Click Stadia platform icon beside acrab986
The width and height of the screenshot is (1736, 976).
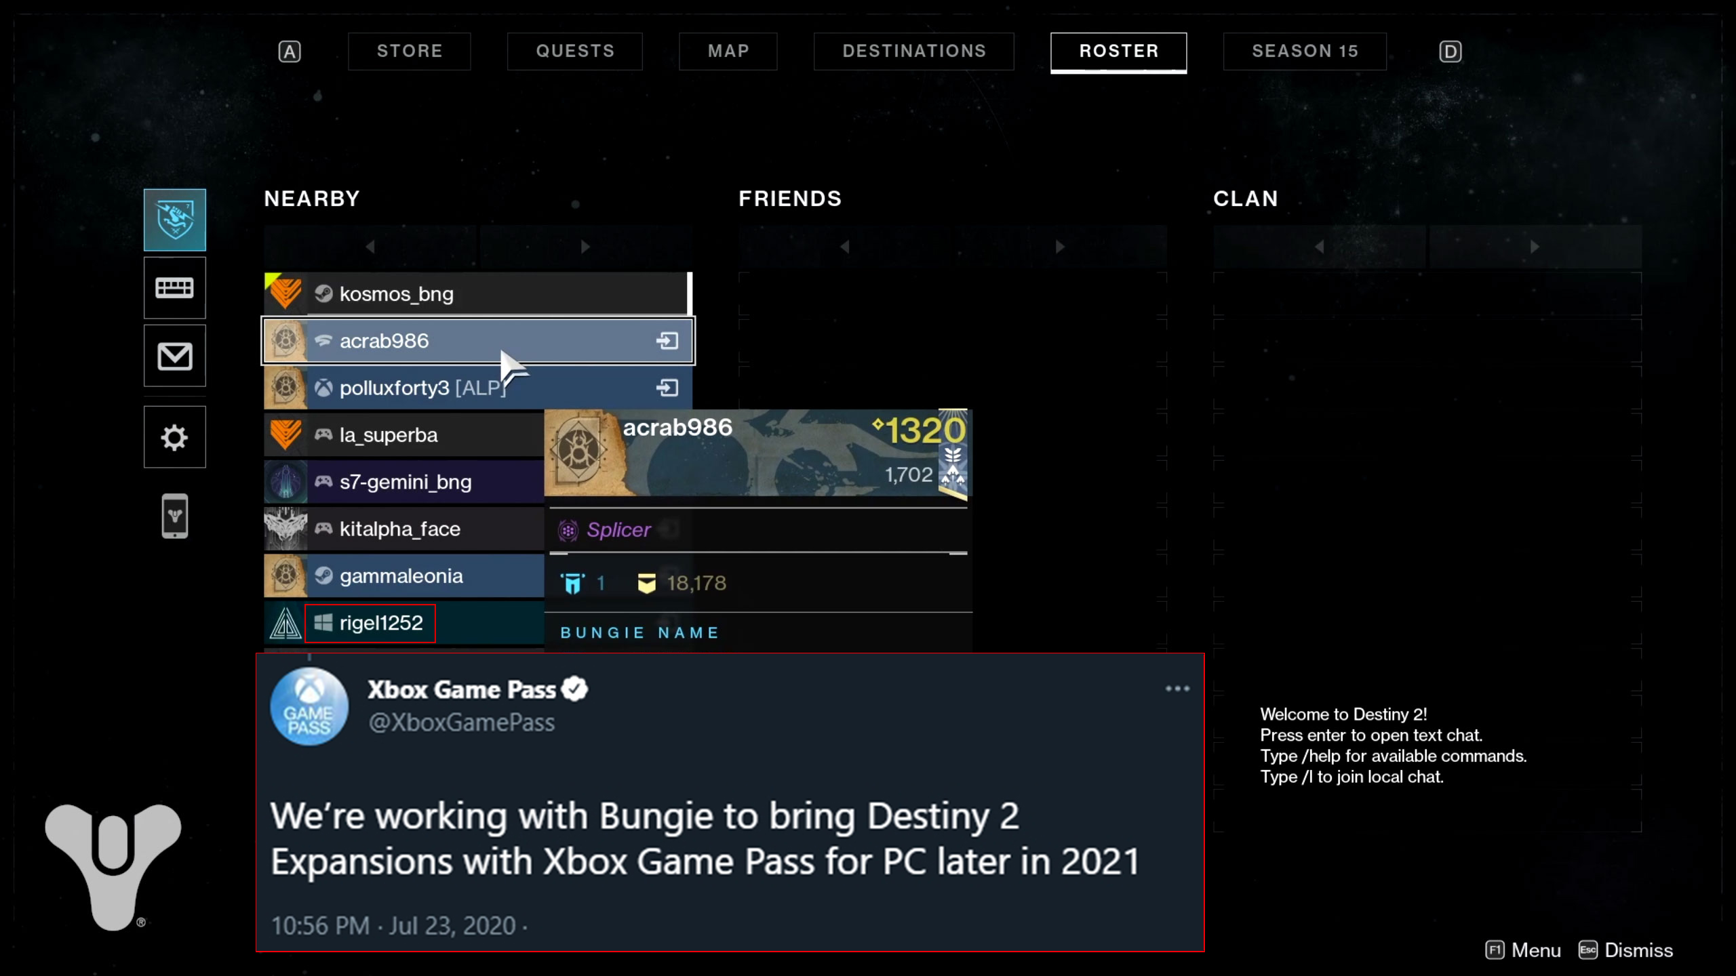tap(323, 340)
